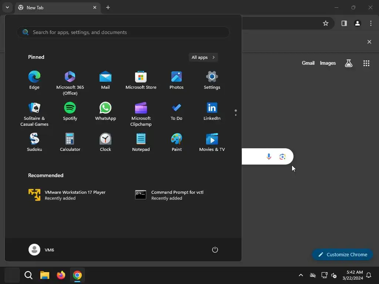Open Edge from pinned apps
The width and height of the screenshot is (379, 284).
34,80
